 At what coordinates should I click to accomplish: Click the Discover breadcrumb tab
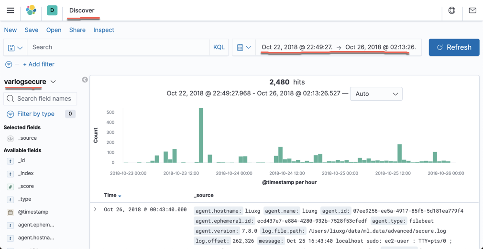(x=82, y=10)
